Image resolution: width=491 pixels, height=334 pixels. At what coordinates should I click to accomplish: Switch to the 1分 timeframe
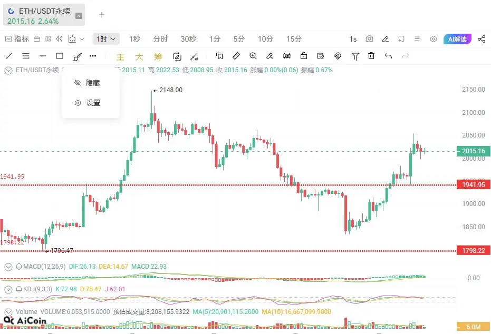click(215, 39)
